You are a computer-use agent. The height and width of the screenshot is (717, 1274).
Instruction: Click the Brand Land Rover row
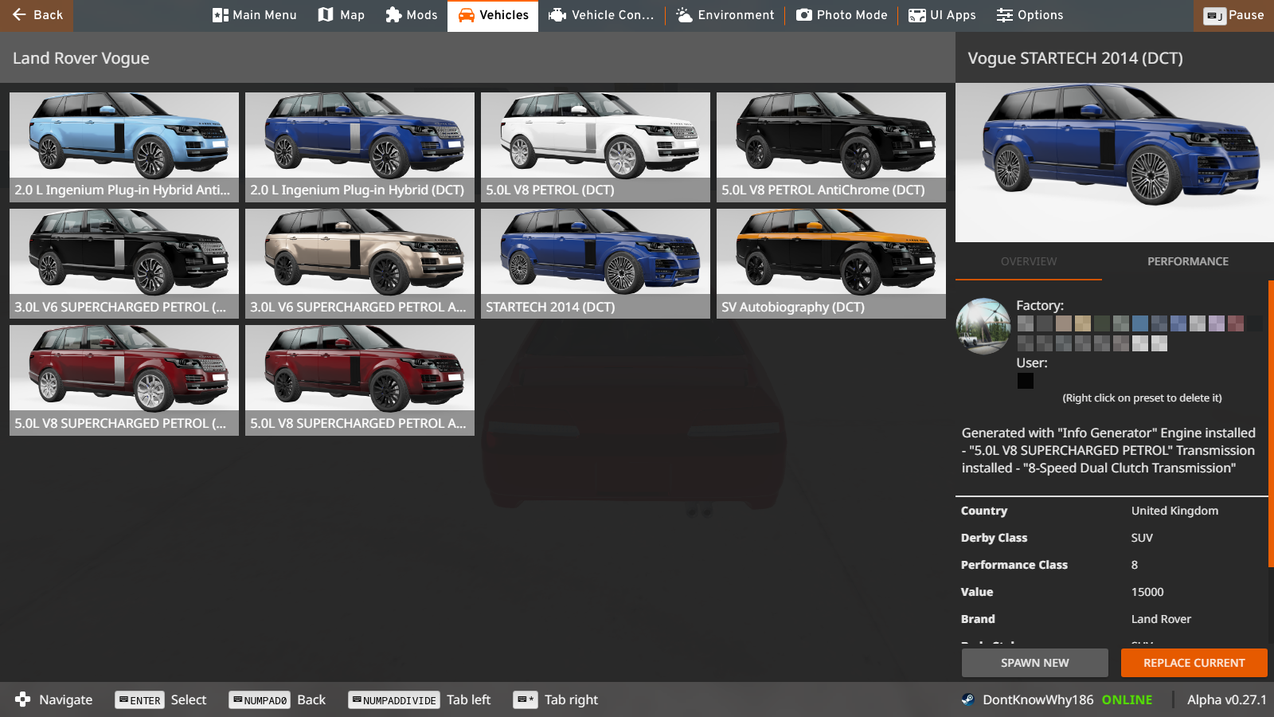1112,619
